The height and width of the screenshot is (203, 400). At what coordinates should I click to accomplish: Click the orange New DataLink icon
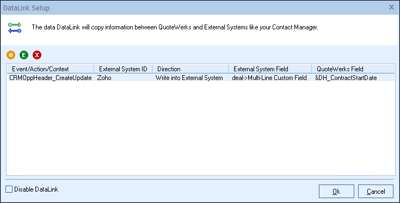(11, 55)
